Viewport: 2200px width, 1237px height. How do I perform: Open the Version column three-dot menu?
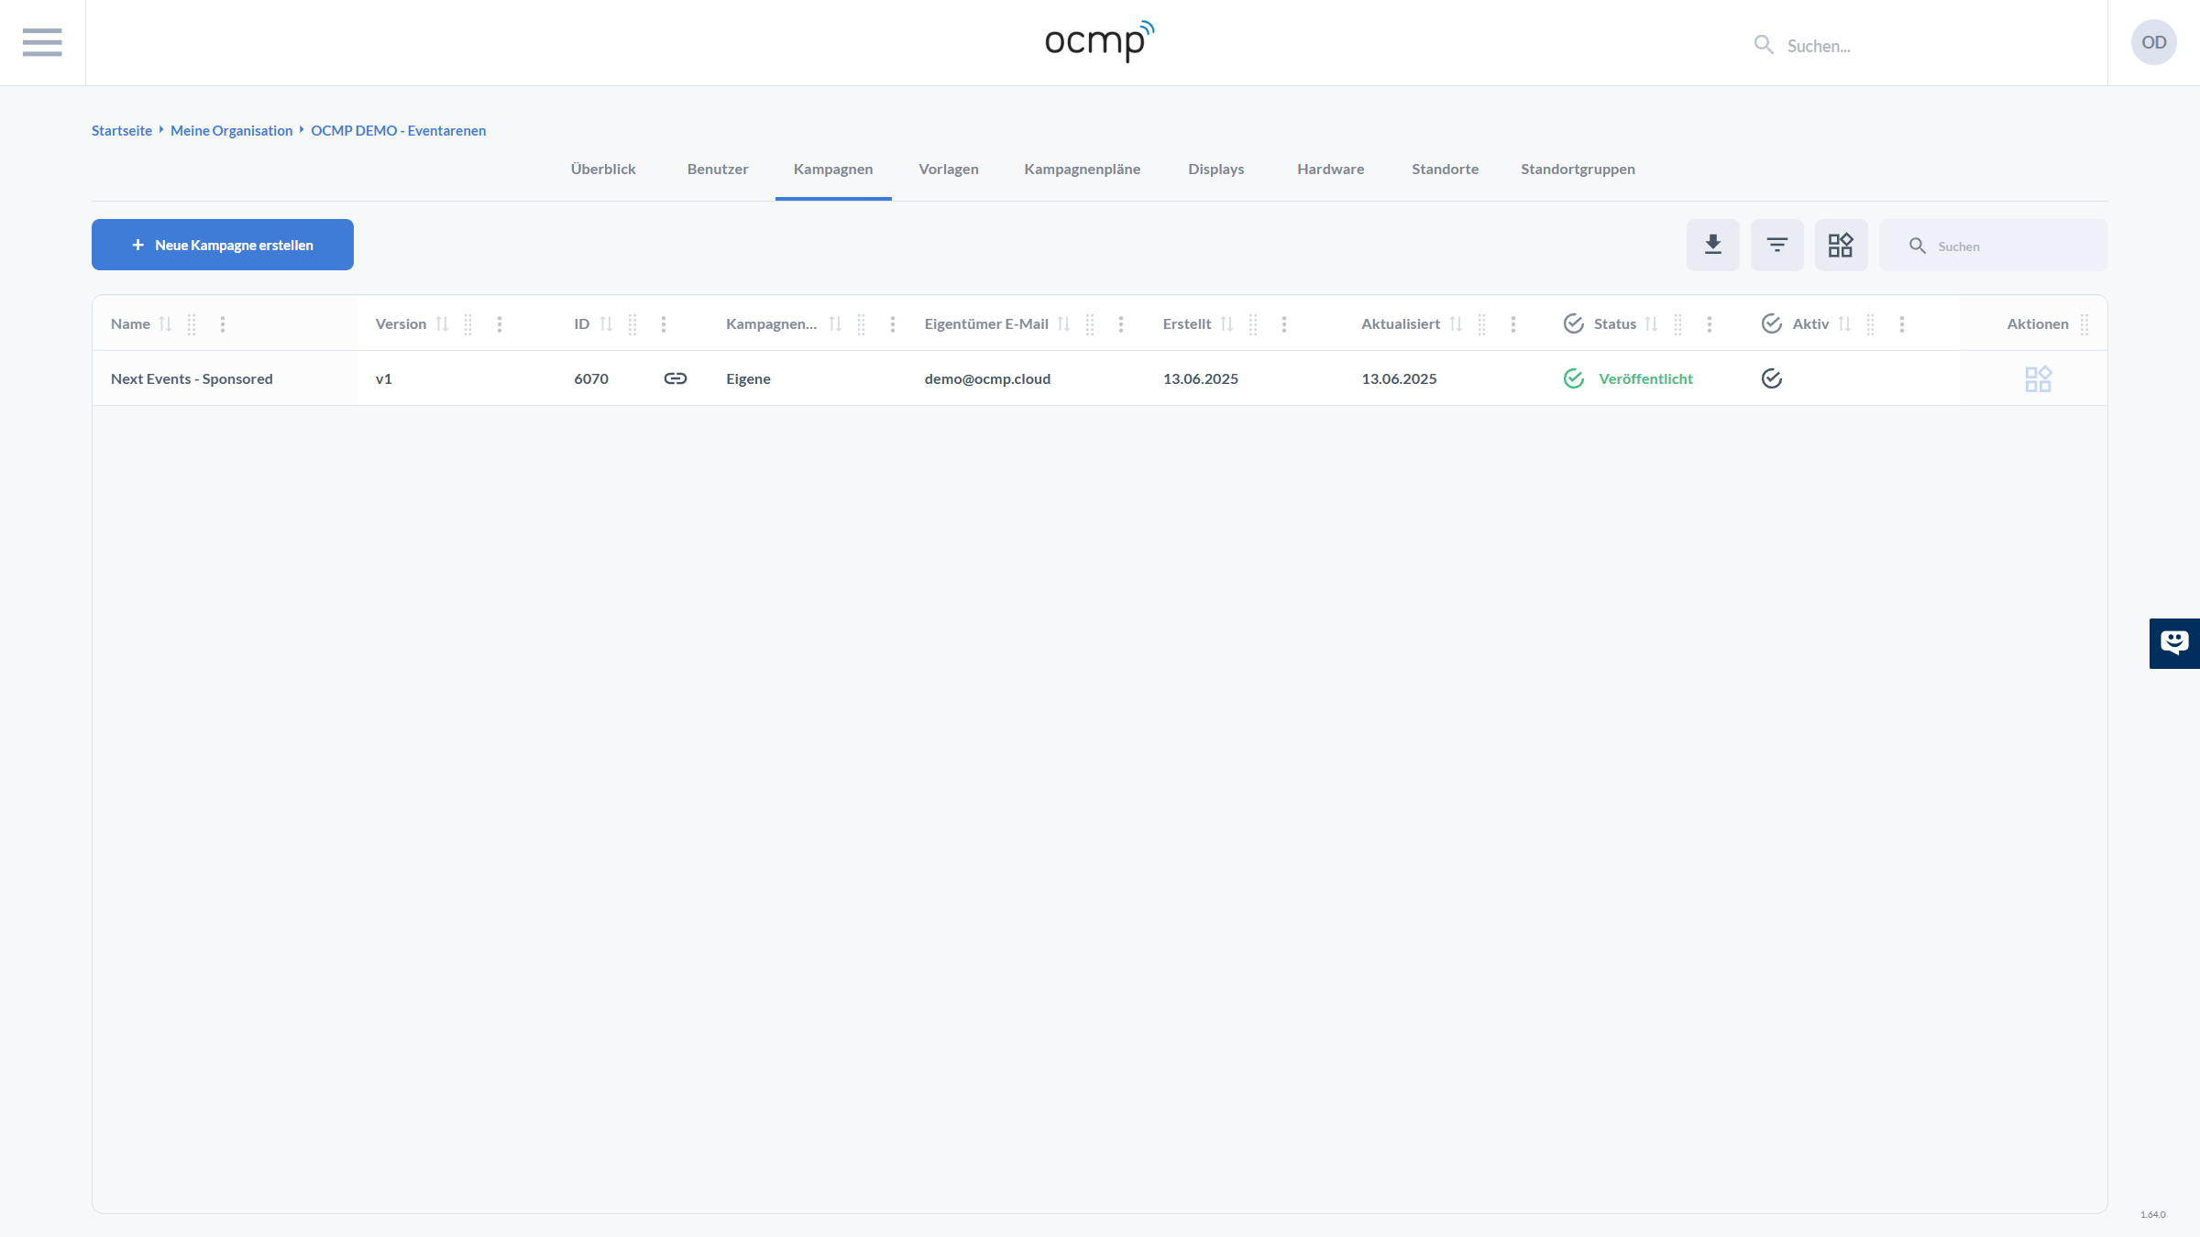[x=500, y=323]
